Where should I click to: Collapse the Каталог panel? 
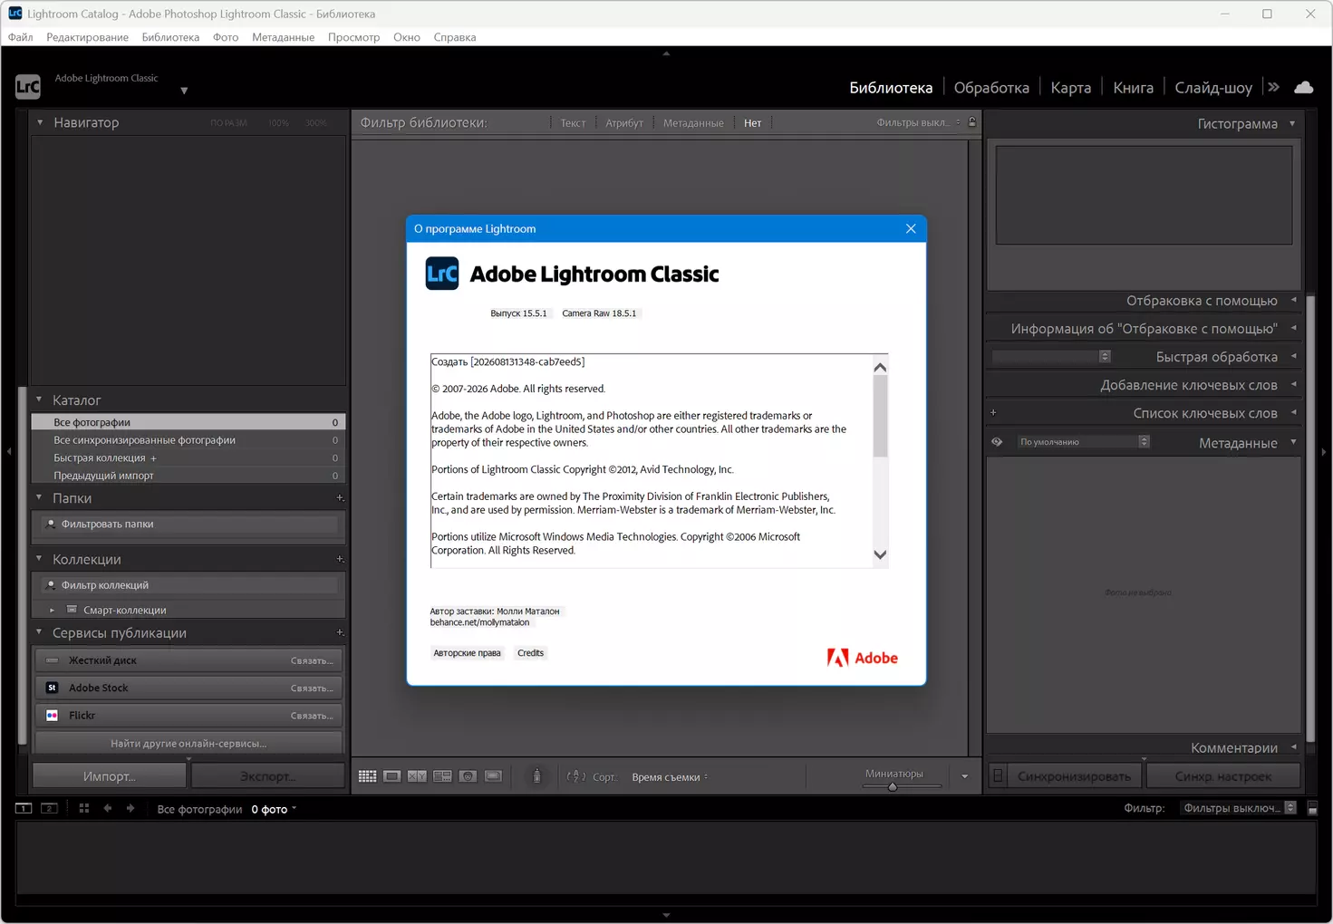[x=39, y=399]
